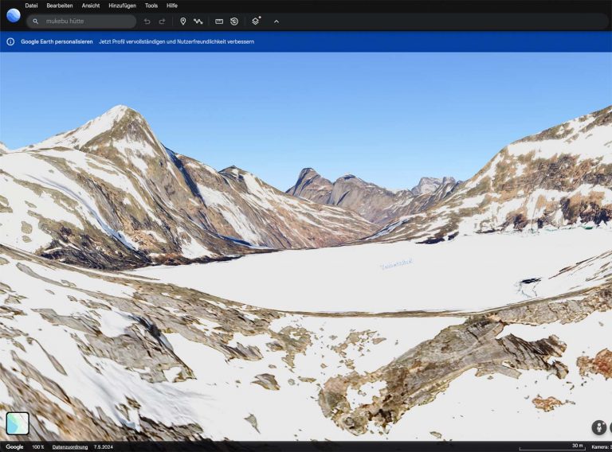Screen dimensions: 612x452
Task: Click the 'mukebu hütte' search field
Action: point(84,21)
